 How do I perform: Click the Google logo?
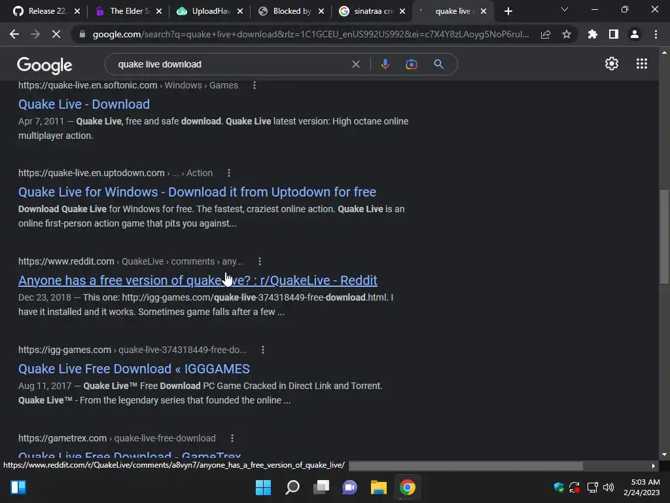coord(44,65)
